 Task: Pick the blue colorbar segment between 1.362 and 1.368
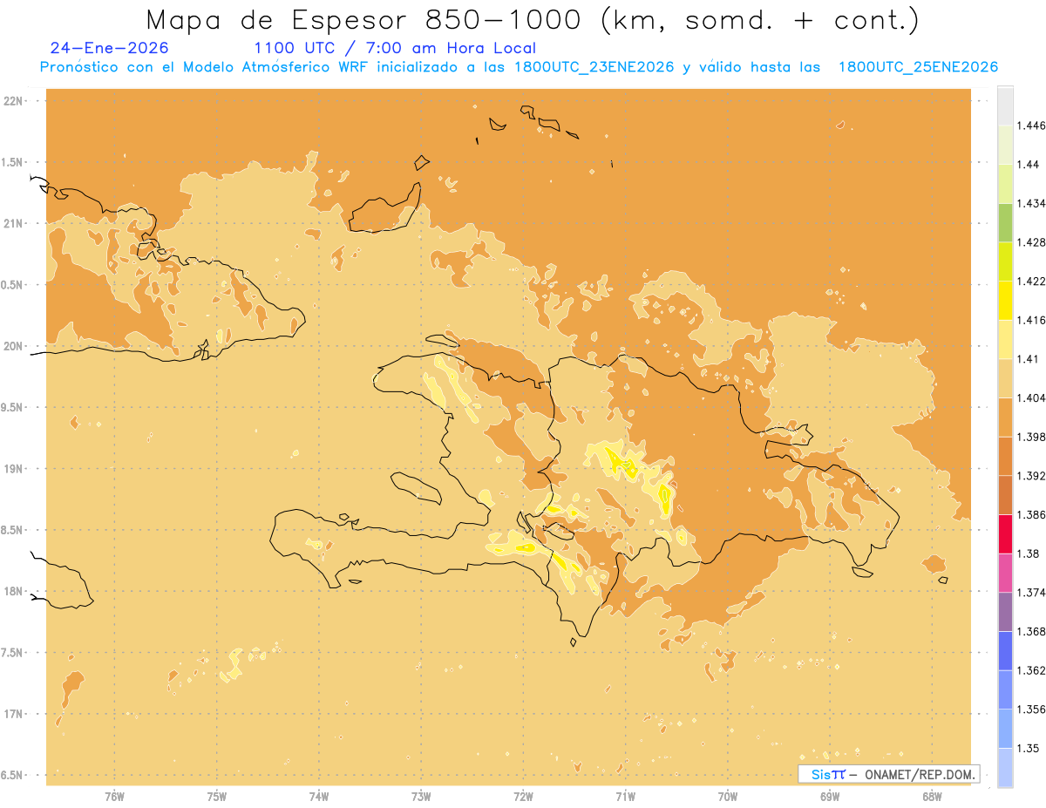(x=1005, y=650)
